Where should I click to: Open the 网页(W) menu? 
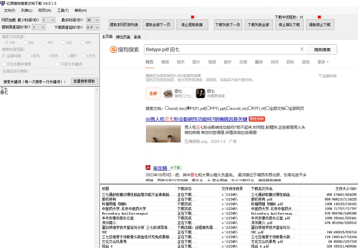tap(45, 11)
